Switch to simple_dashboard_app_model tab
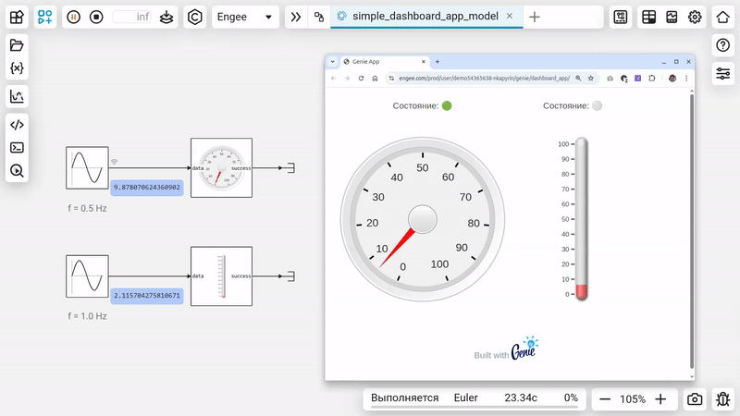The width and height of the screenshot is (740, 416). pyautogui.click(x=424, y=17)
